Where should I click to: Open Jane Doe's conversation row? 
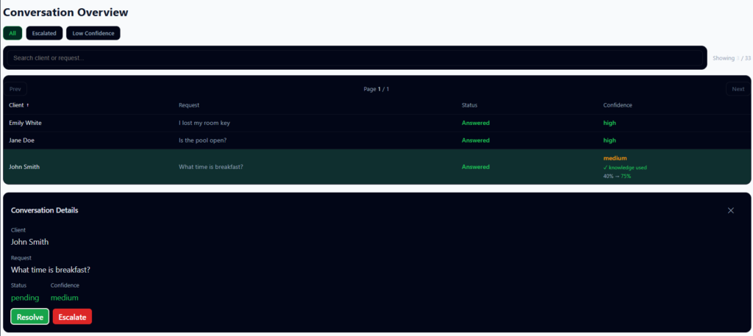[x=21, y=140]
